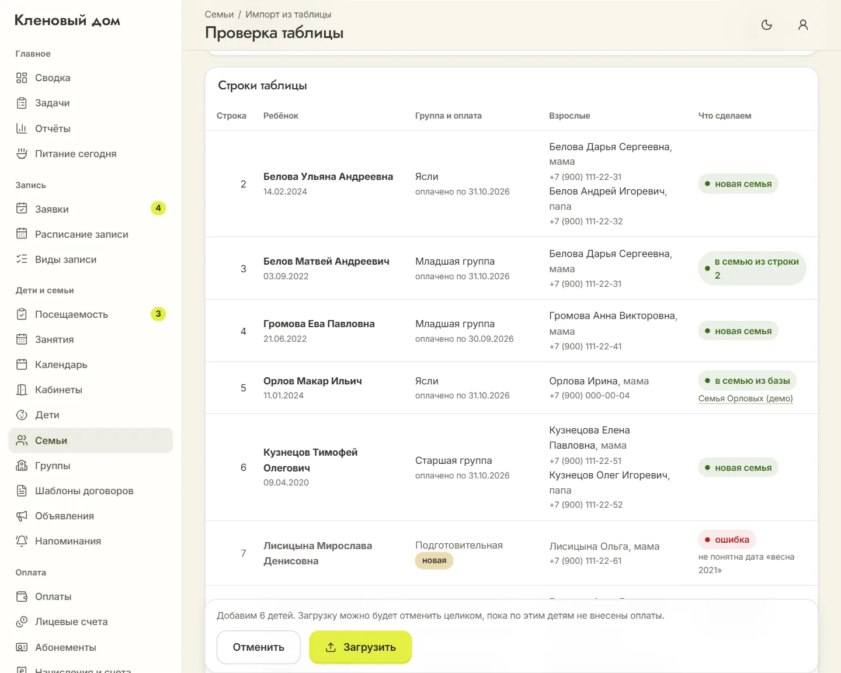
Task: Click the Расписание записи calendar icon
Action: tap(22, 234)
